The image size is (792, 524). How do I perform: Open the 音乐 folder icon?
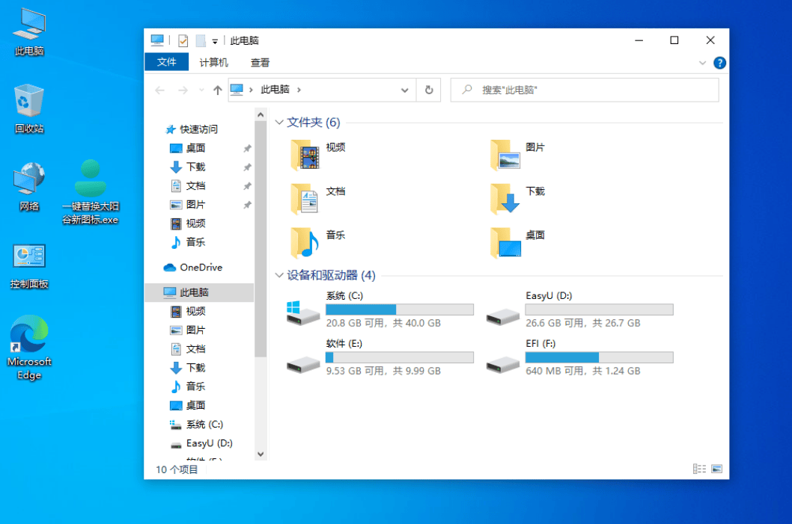pos(305,242)
